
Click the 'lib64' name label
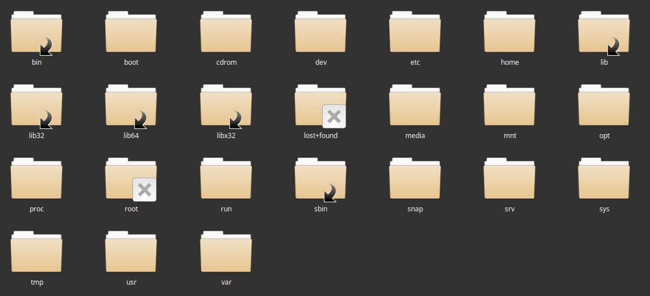click(131, 135)
